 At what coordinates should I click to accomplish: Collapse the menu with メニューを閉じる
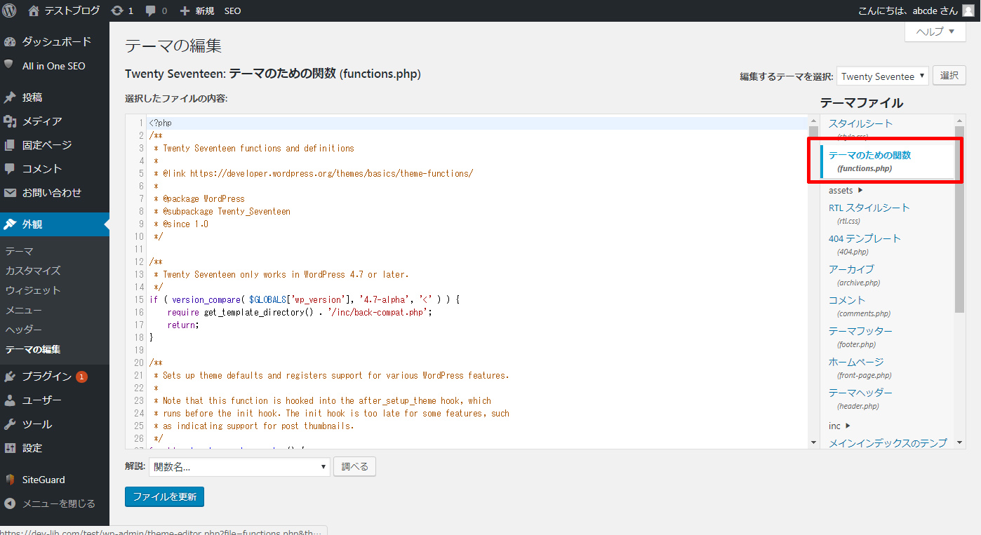point(58,503)
